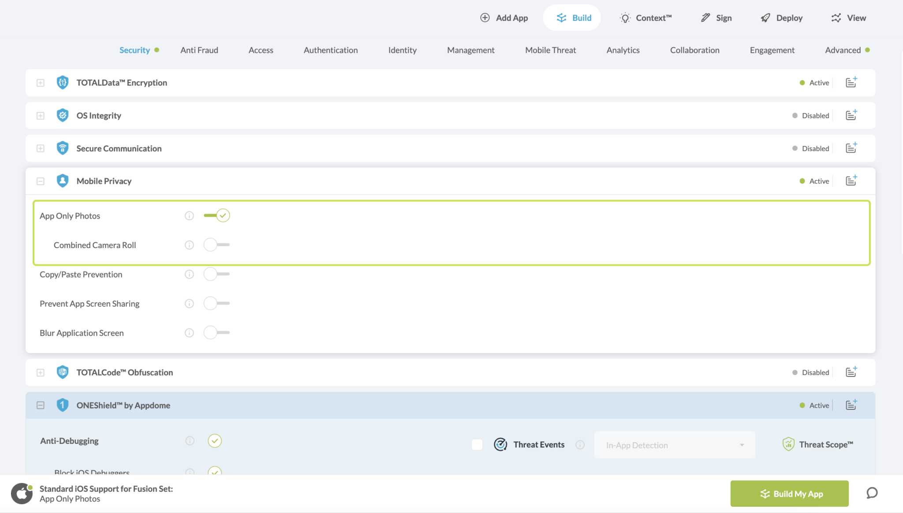903x513 pixels.
Task: Click the Threat Scope shield icon
Action: point(788,444)
